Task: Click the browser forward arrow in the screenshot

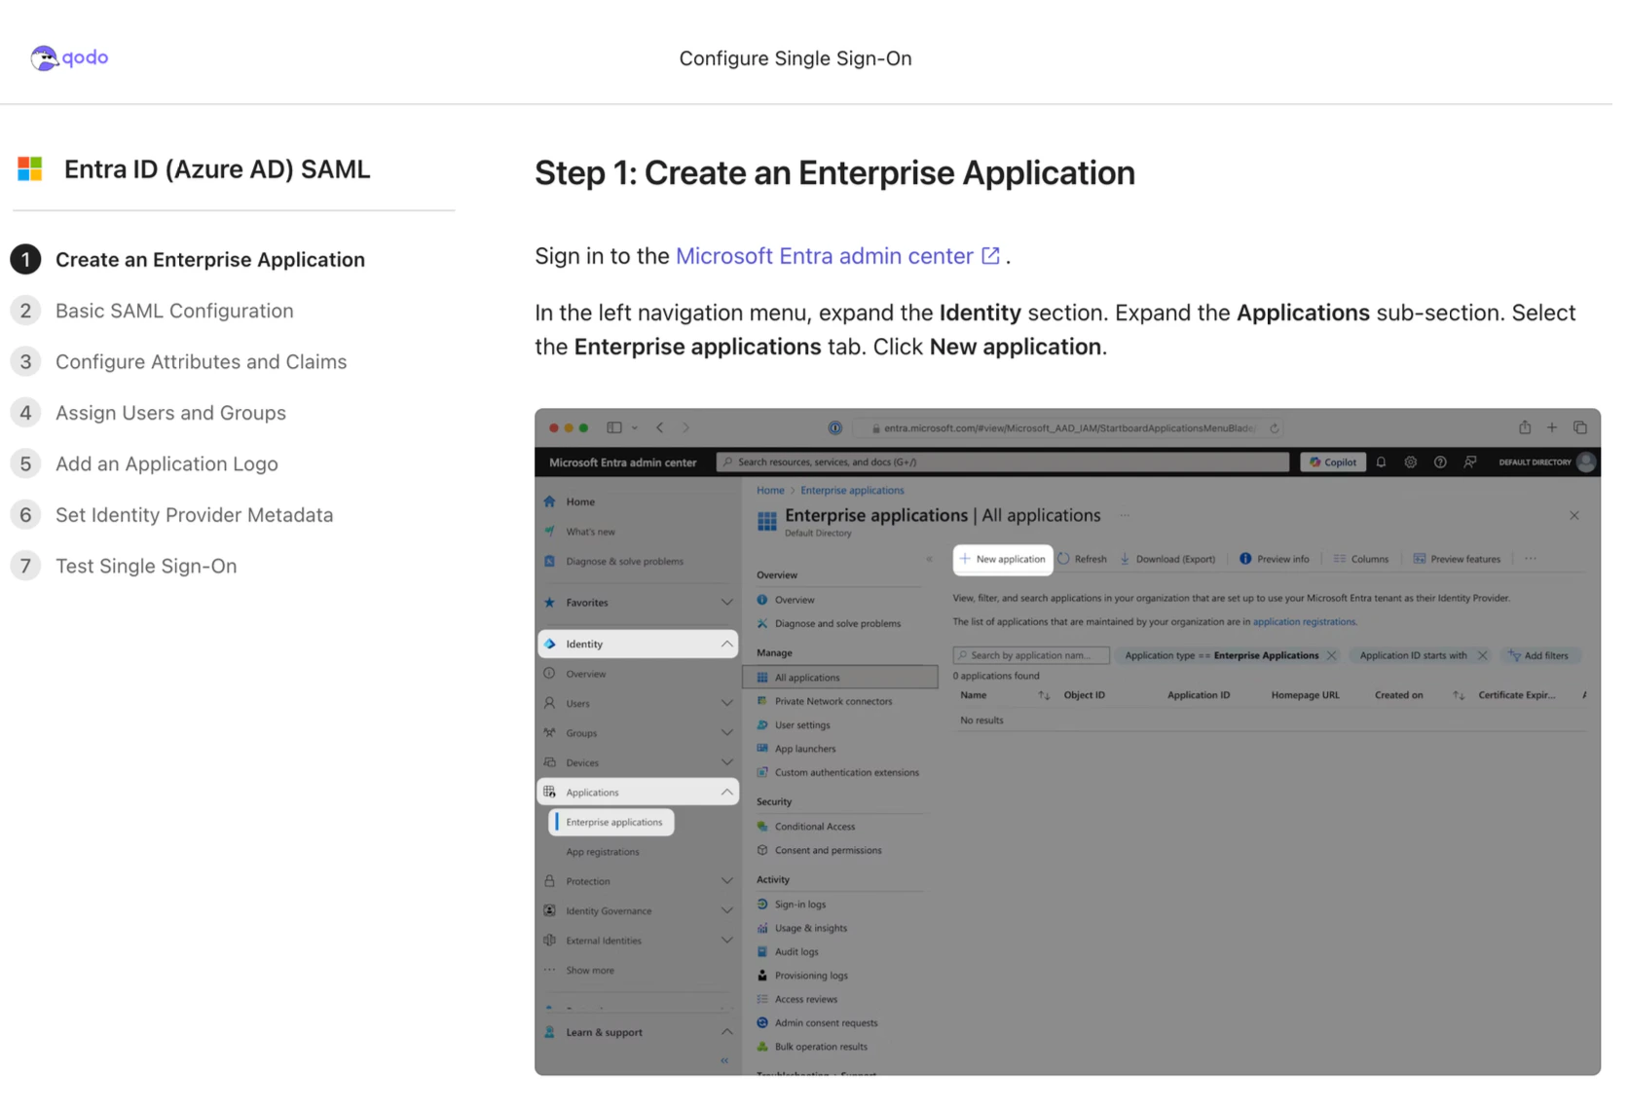Action: (685, 427)
